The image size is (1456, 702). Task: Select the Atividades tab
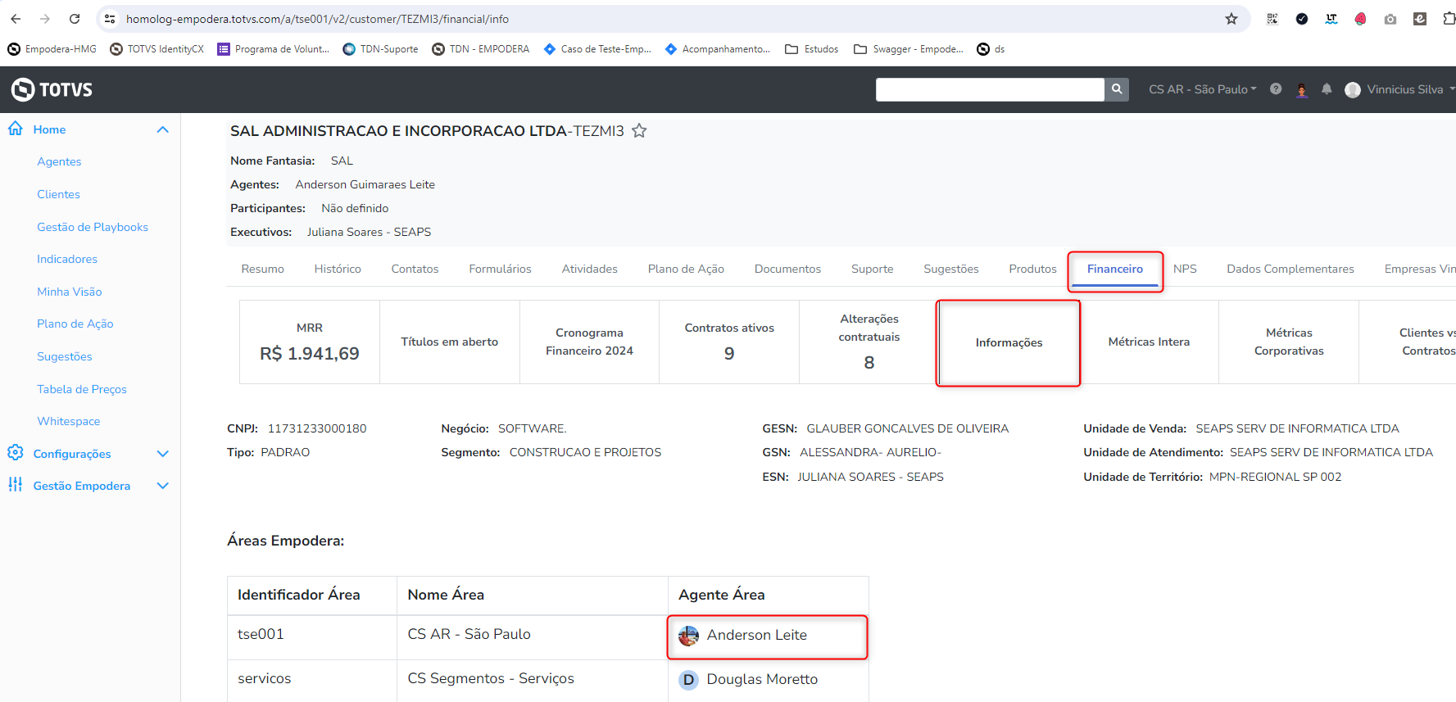(590, 269)
